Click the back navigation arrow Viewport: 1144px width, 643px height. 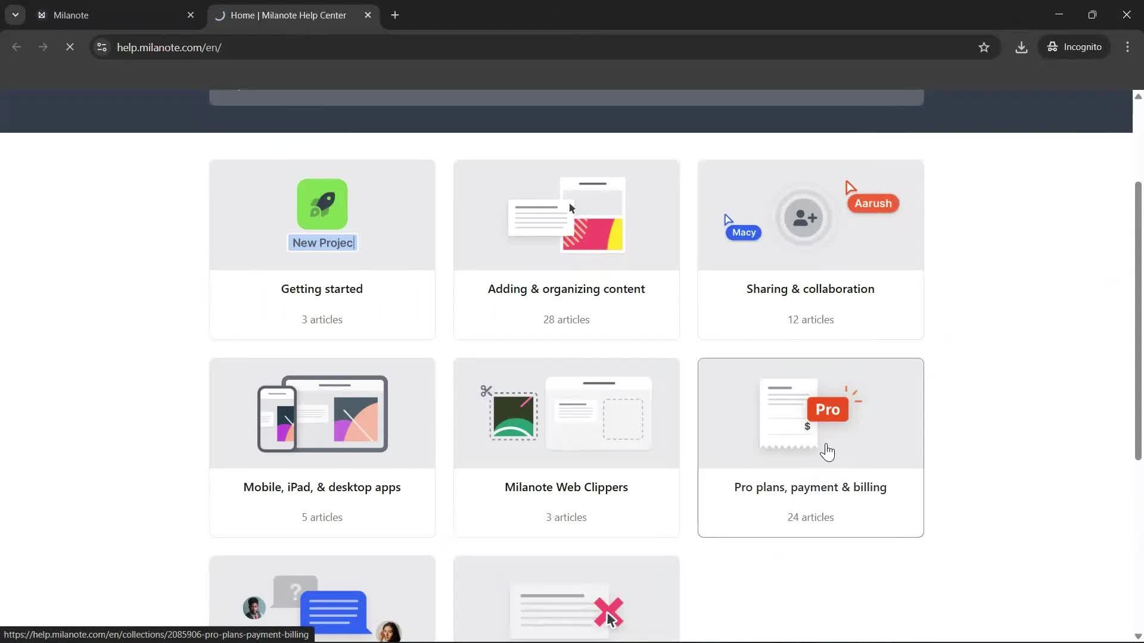tap(16, 47)
